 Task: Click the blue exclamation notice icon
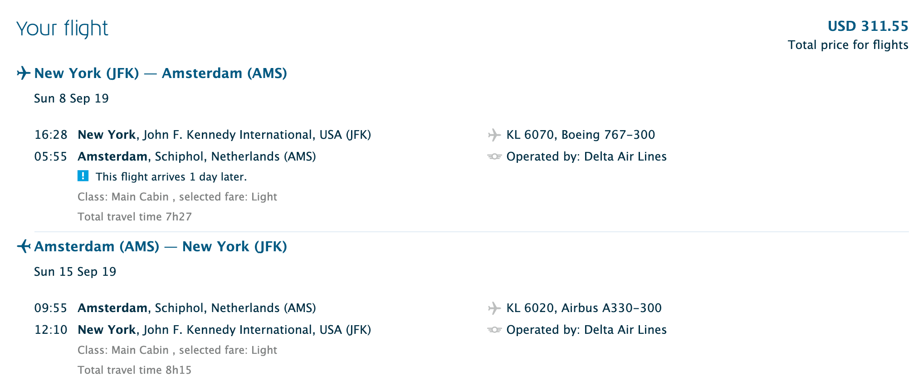pos(83,176)
